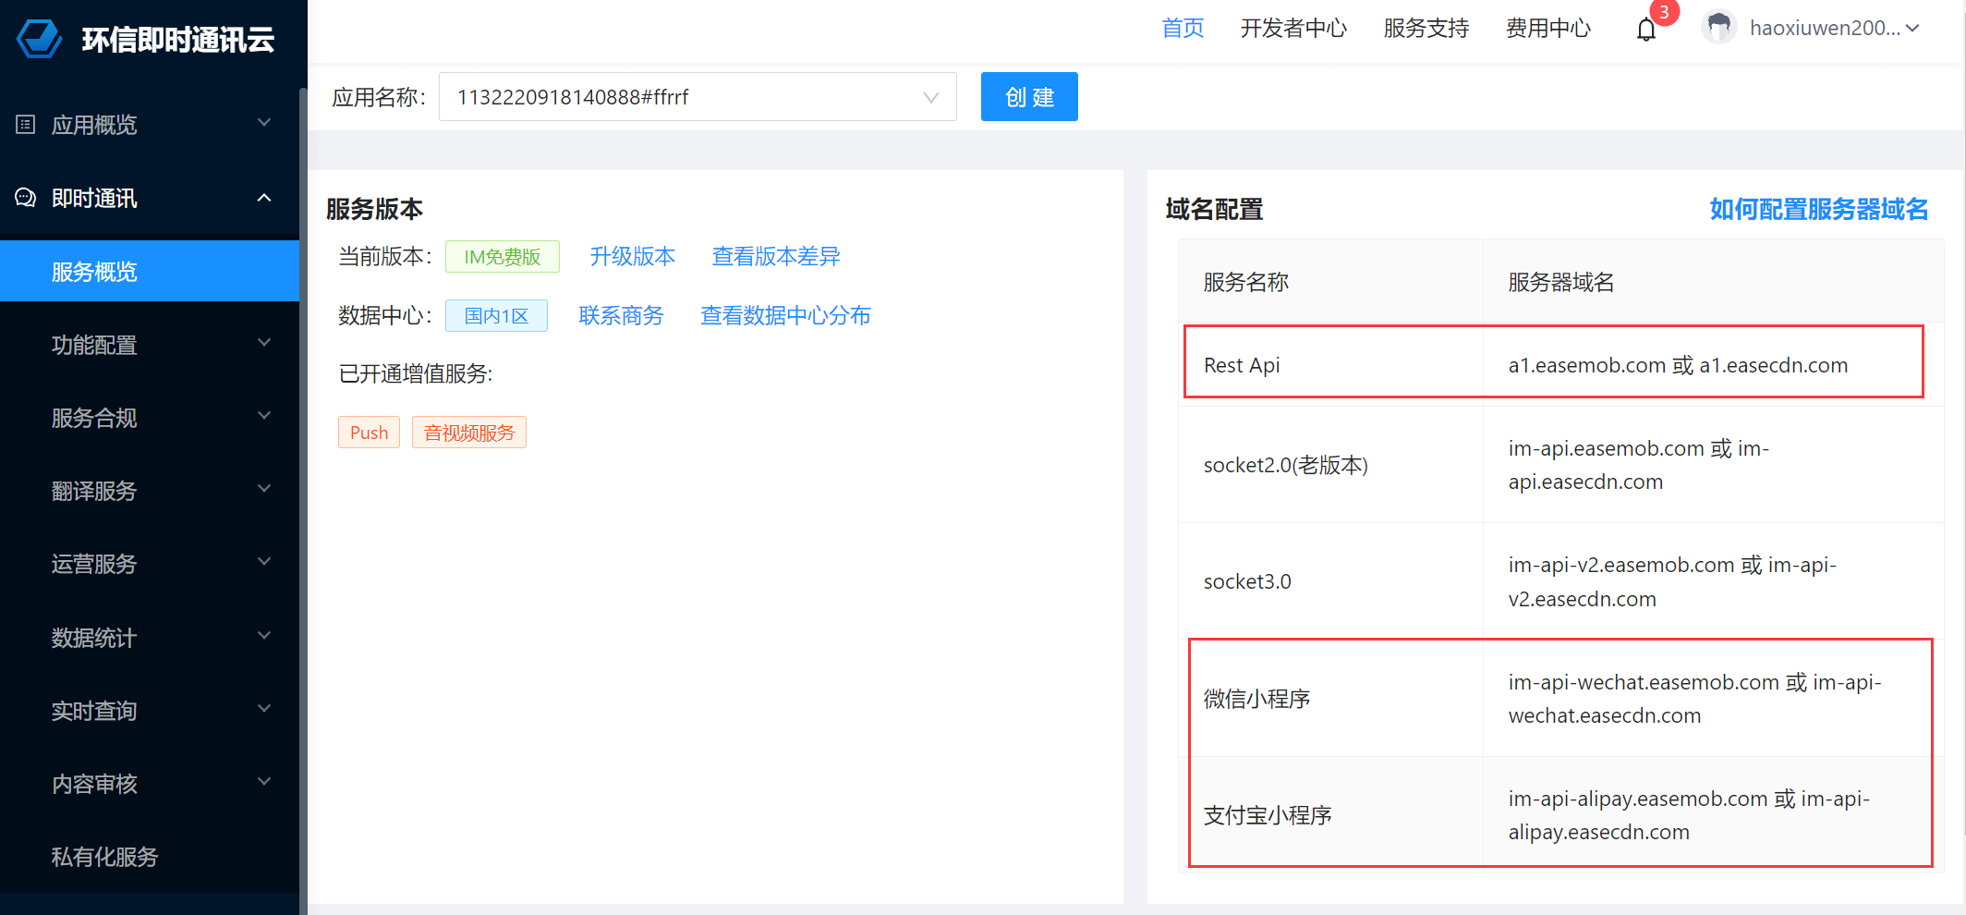Open the notification bell
Image resolution: width=1966 pixels, height=915 pixels.
pyautogui.click(x=1645, y=30)
